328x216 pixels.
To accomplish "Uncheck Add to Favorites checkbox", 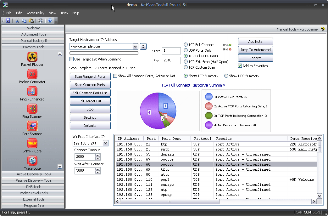I will 240,66.
